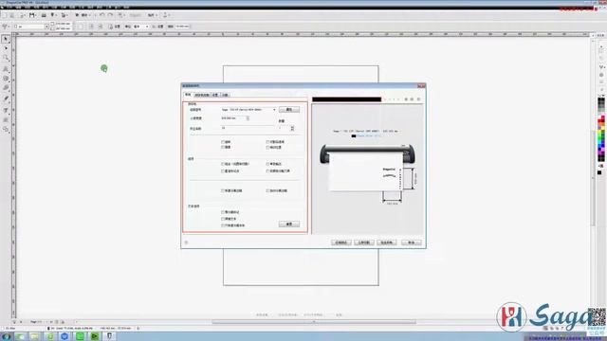Click the redo arrow in top toolbar

point(110,15)
